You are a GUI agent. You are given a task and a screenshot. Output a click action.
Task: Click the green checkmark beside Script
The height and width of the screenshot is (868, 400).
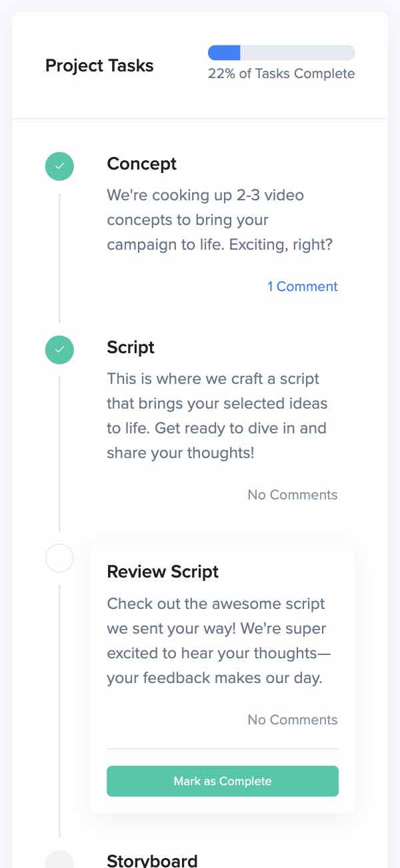point(59,350)
